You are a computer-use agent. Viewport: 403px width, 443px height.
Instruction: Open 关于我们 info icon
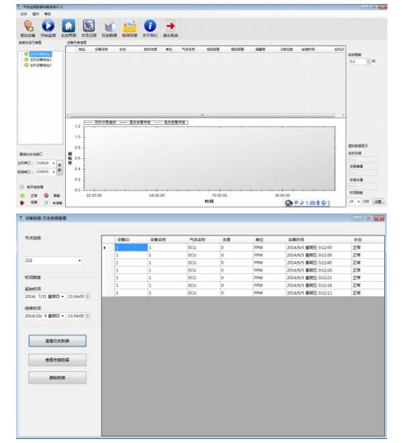point(150,26)
